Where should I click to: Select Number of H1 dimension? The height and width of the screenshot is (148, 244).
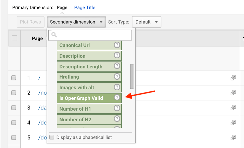tap(89, 109)
